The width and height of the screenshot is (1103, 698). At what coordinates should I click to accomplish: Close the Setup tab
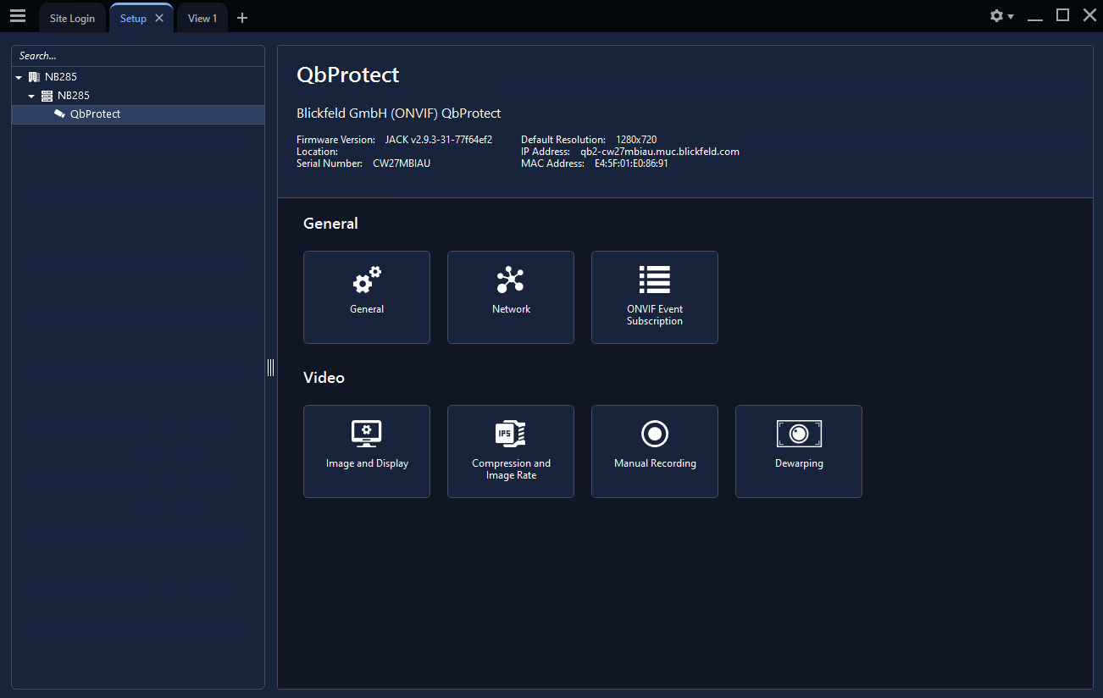pyautogui.click(x=159, y=18)
